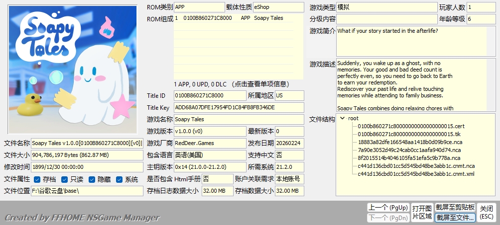Click the 游戏简介 text box
This screenshot has width=500, height=225.
pos(416,41)
